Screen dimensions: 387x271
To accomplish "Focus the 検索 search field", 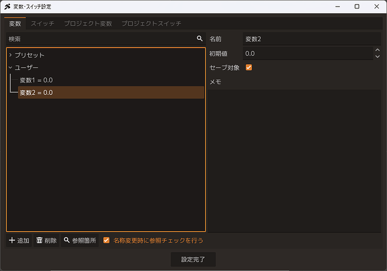I will point(106,39).
